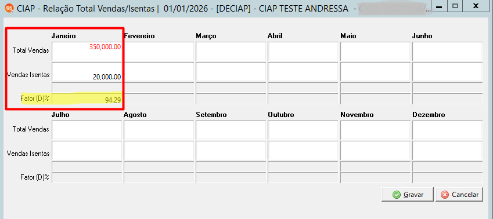The image size is (493, 219).
Task: Select the Novembro Total Vendas field
Action: coord(375,130)
